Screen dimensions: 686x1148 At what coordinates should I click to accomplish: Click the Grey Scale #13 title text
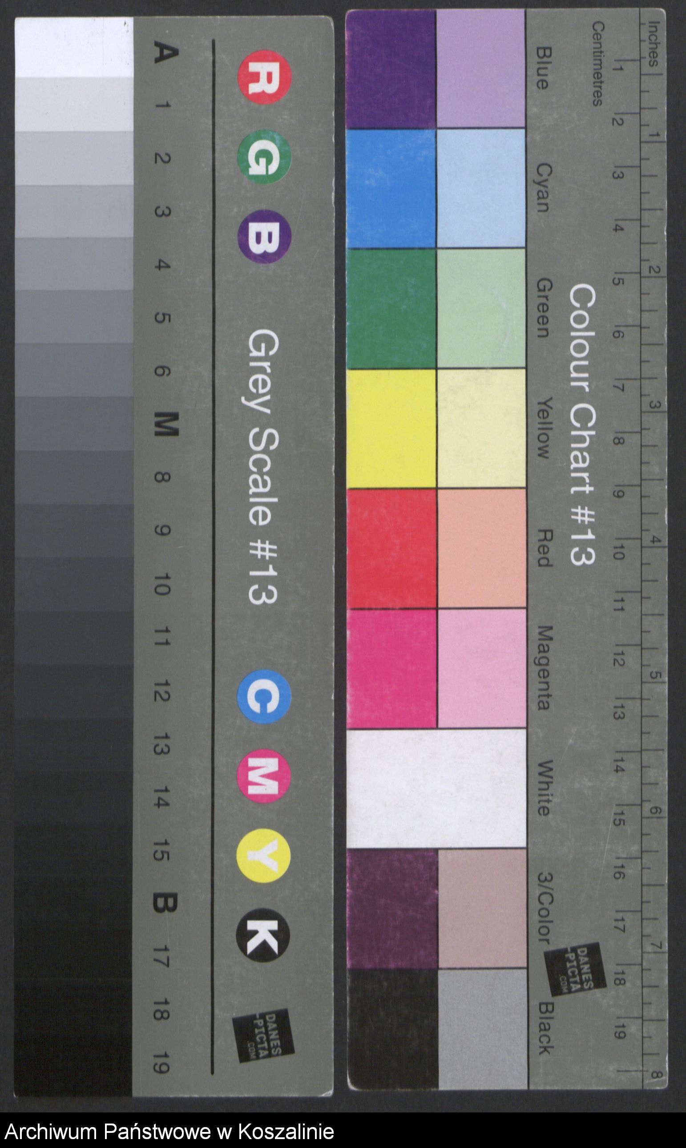(263, 467)
